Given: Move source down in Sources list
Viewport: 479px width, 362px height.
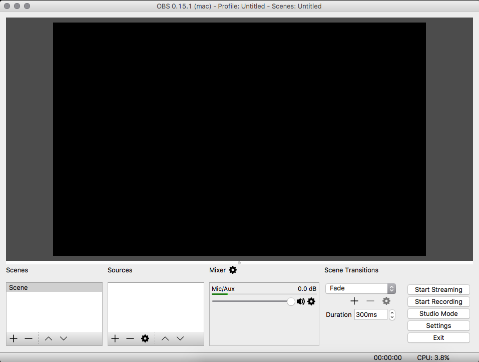Looking at the screenshot, I should [x=180, y=338].
